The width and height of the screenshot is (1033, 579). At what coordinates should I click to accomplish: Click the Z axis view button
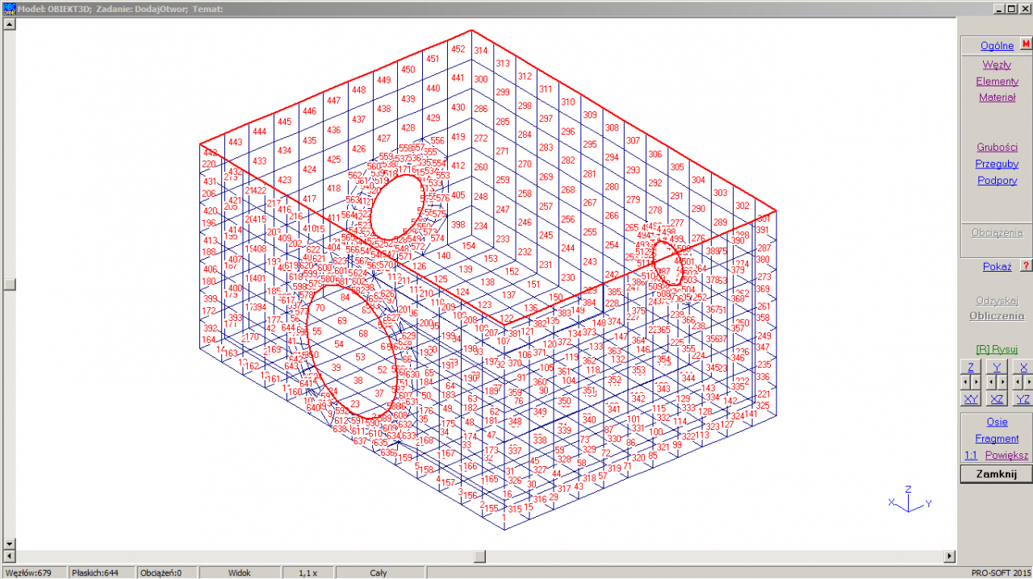coord(971,367)
